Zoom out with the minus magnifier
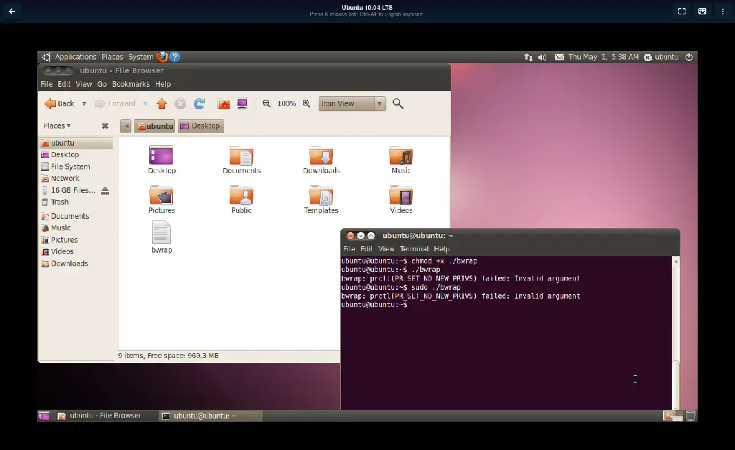 266,103
